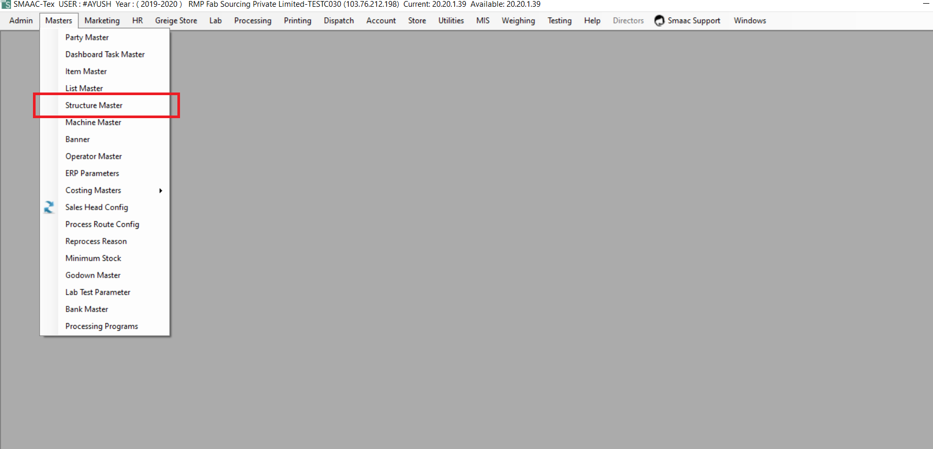933x449 pixels.
Task: Click the Smaac Support headset icon
Action: click(659, 21)
